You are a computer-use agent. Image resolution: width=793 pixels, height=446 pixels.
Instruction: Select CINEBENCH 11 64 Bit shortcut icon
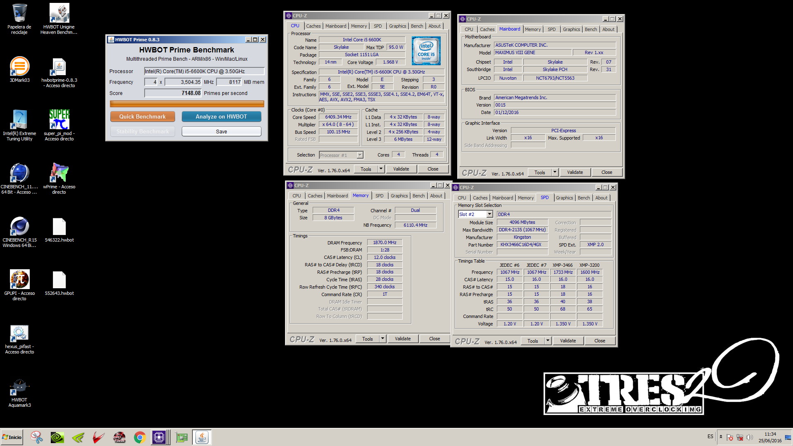[x=19, y=178]
